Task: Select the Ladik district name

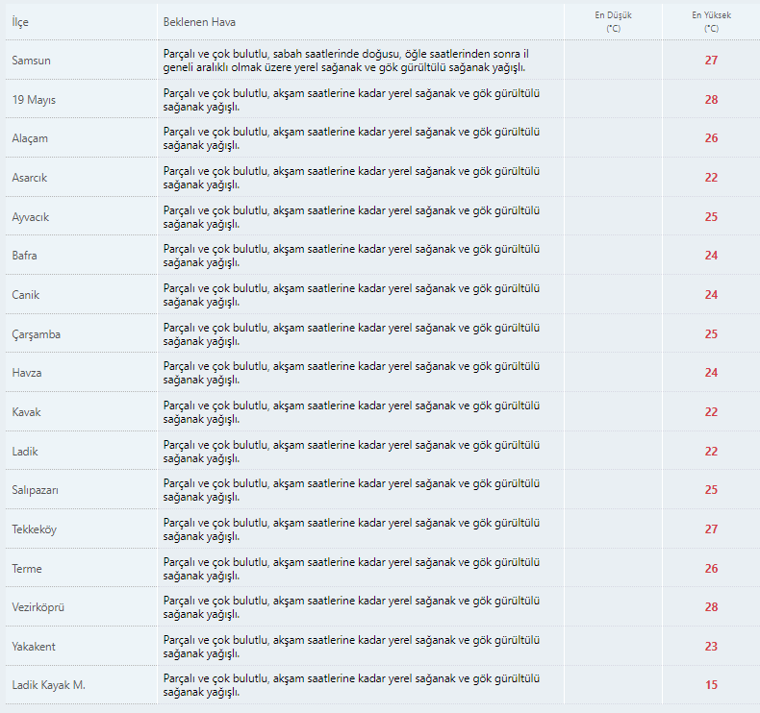Action: click(25, 451)
